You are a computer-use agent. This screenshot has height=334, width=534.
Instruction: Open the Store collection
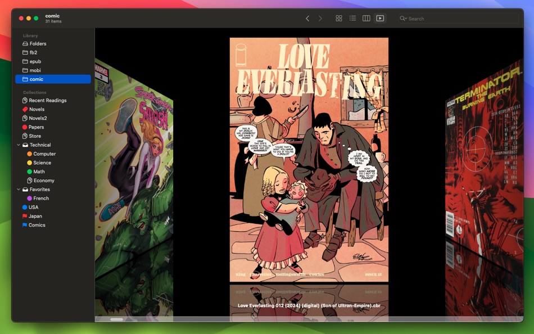click(x=53, y=136)
